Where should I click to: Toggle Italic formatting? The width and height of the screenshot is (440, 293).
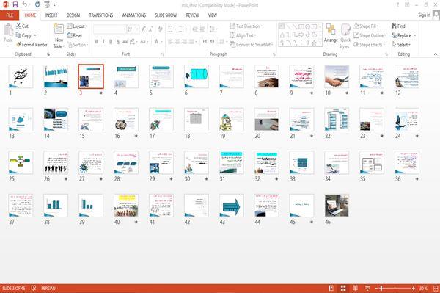tap(103, 42)
